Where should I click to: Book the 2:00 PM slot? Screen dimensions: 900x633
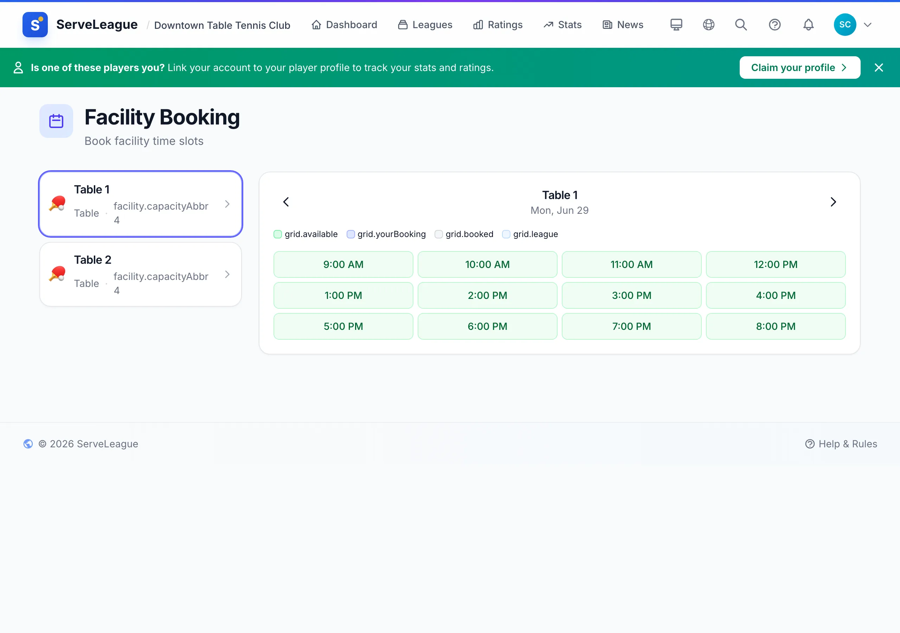point(487,295)
